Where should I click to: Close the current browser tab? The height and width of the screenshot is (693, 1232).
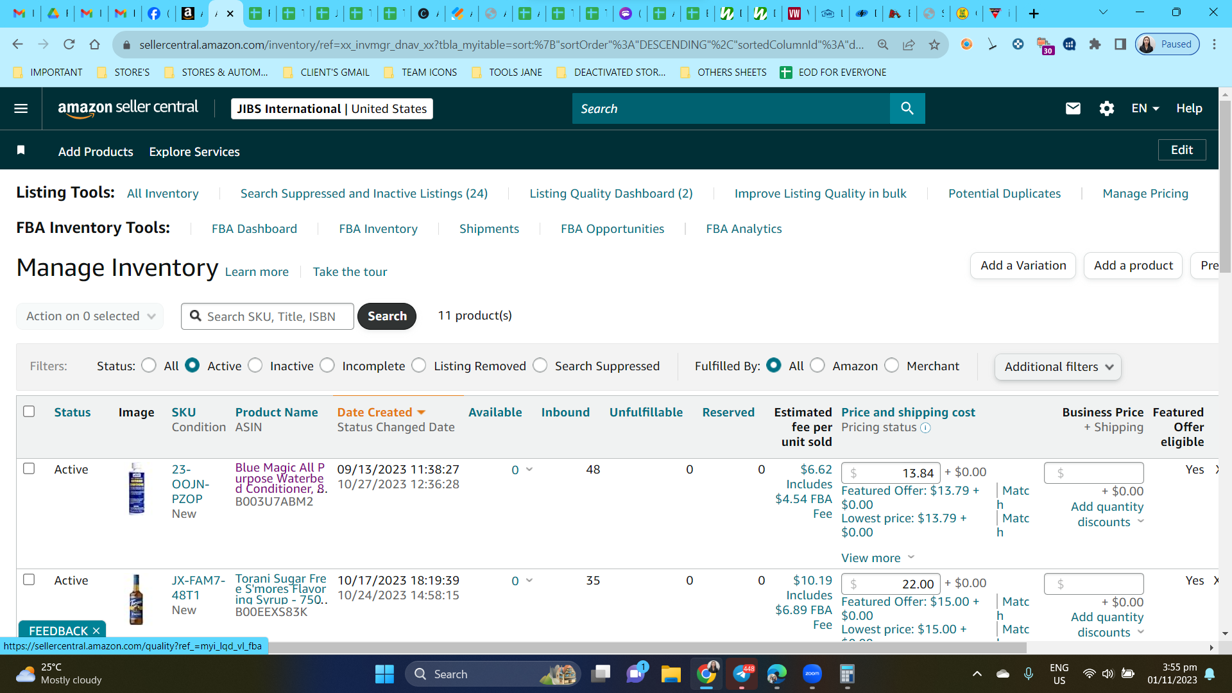coord(230,13)
